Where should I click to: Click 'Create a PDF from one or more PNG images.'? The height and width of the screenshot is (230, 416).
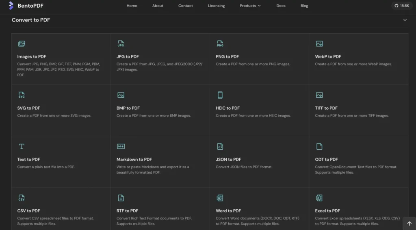(x=253, y=64)
